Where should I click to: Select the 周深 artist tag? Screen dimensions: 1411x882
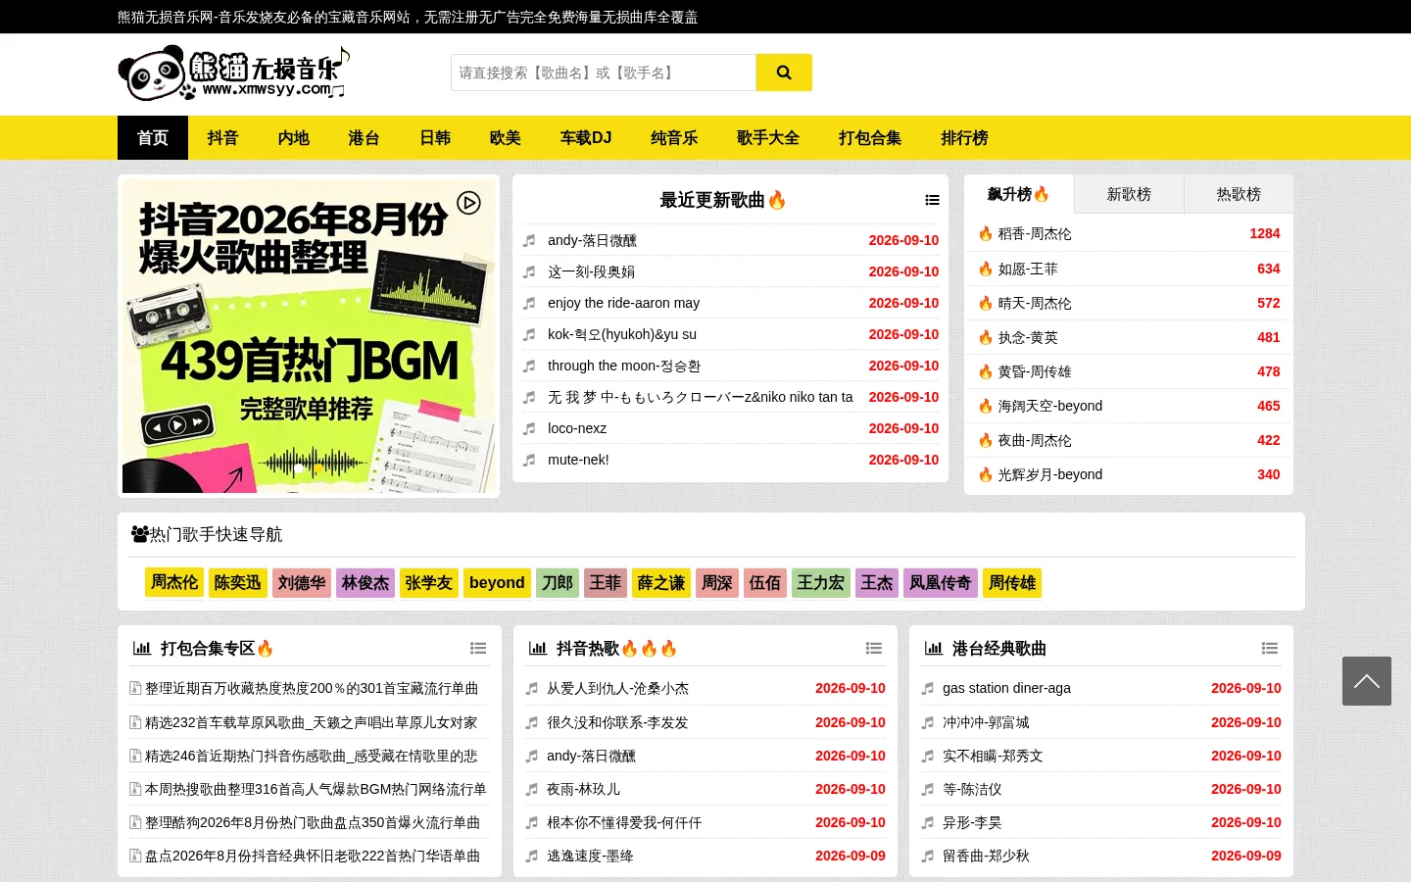point(717,582)
